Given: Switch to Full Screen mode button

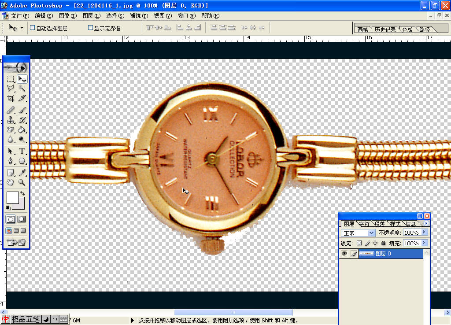Looking at the screenshot, I should [x=23, y=231].
